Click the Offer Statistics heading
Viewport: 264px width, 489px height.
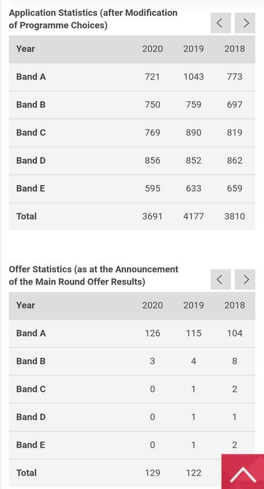93,276
